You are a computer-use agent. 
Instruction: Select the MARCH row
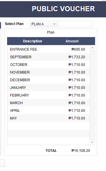tap(49, 103)
